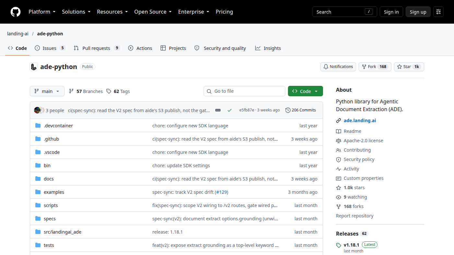The height and width of the screenshot is (255, 454).
Task: Click the pulse icon next to Activity
Action: (x=339, y=169)
